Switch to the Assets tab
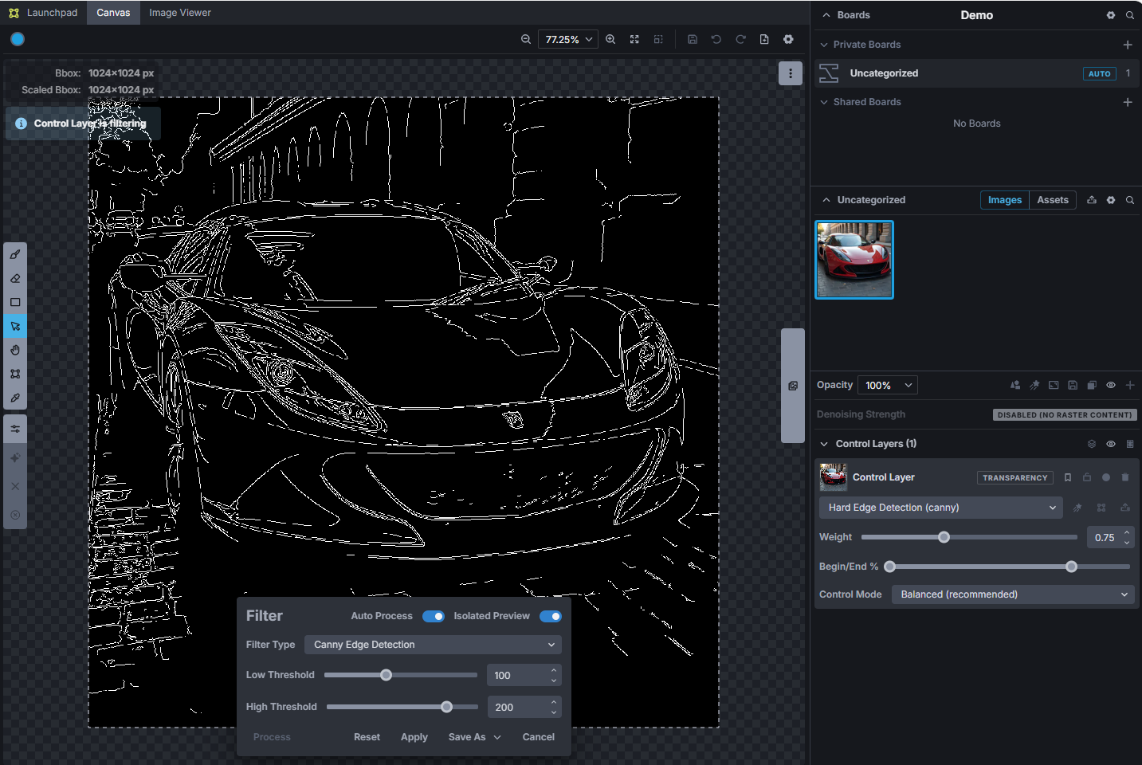 pos(1052,200)
